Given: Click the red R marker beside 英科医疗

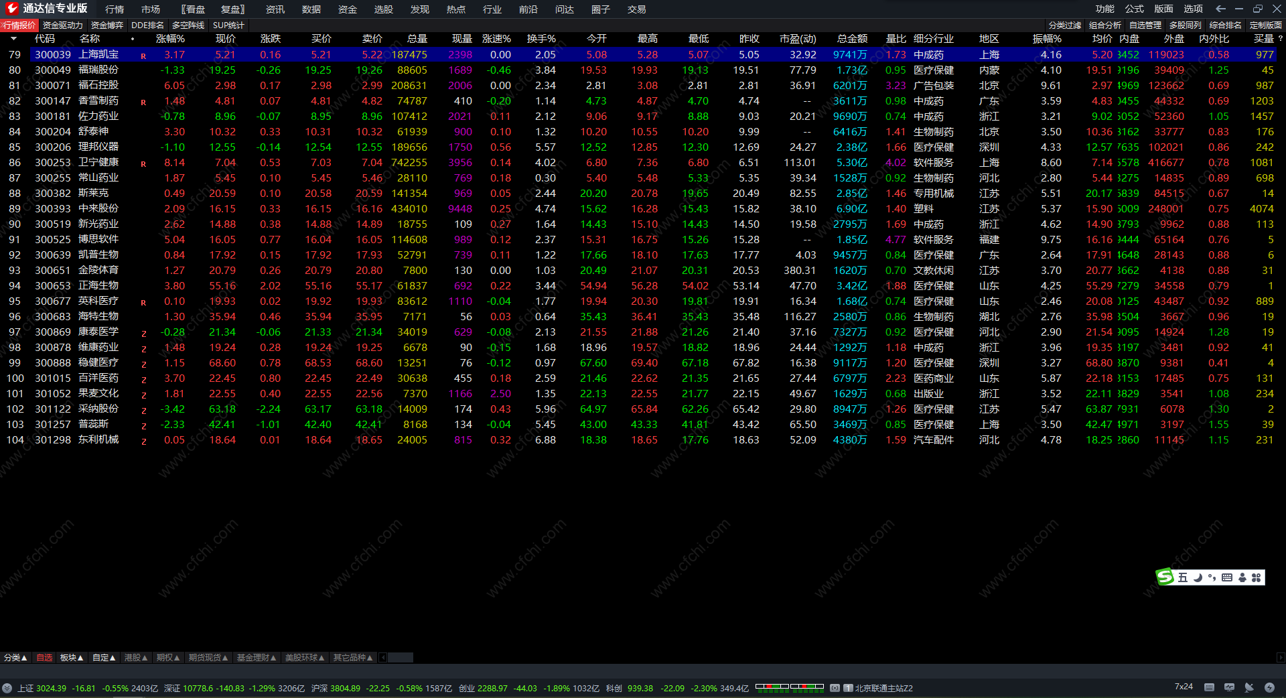Looking at the screenshot, I should click(x=143, y=303).
